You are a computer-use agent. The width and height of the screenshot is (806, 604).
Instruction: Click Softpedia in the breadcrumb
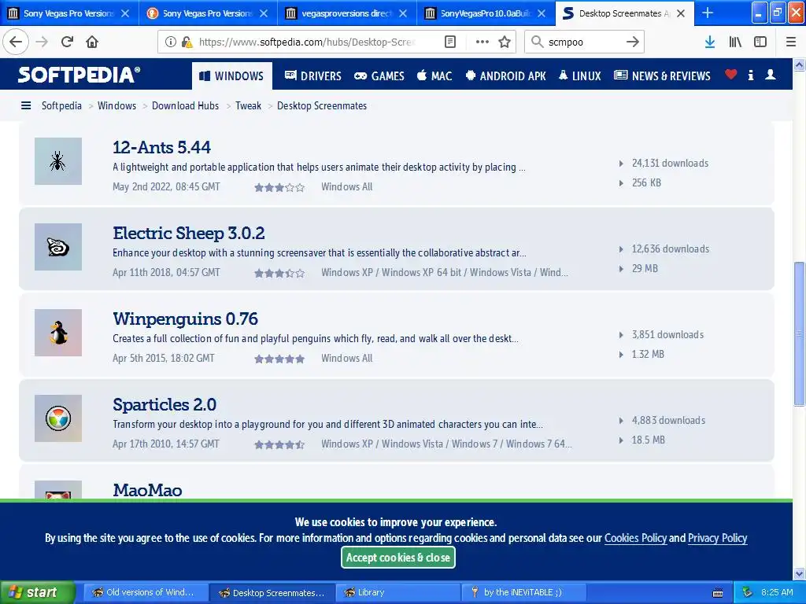click(x=61, y=106)
